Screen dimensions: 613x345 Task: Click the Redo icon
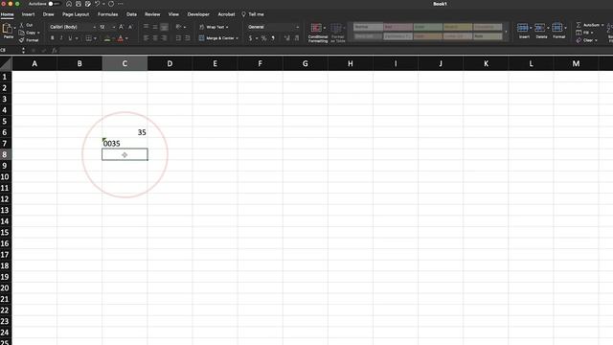pyautogui.click(x=111, y=4)
